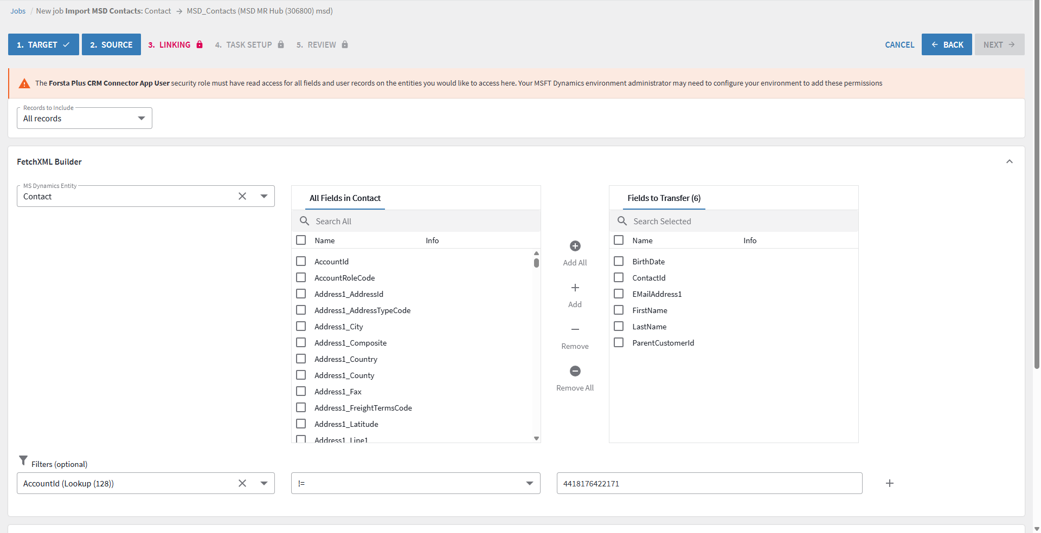The height and width of the screenshot is (533, 1041).
Task: Click the Next button
Action: pyautogui.click(x=999, y=44)
